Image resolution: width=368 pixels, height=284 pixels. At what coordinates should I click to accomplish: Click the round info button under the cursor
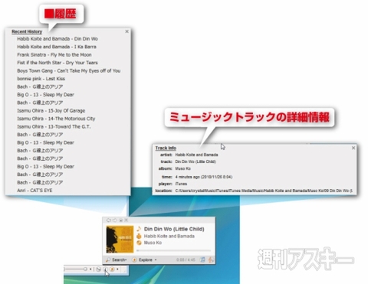(105, 269)
